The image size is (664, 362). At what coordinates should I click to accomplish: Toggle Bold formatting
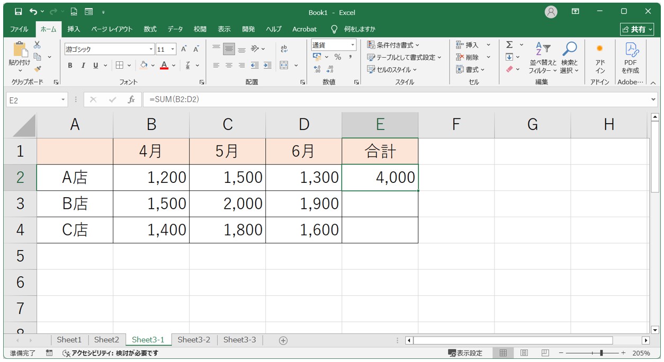pyautogui.click(x=70, y=66)
